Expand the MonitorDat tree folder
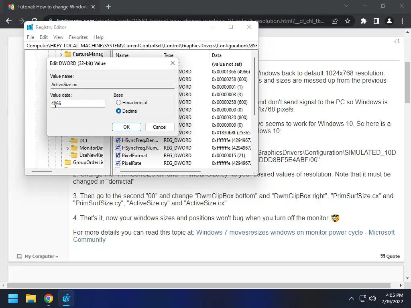411x308 pixels. pos(67,148)
